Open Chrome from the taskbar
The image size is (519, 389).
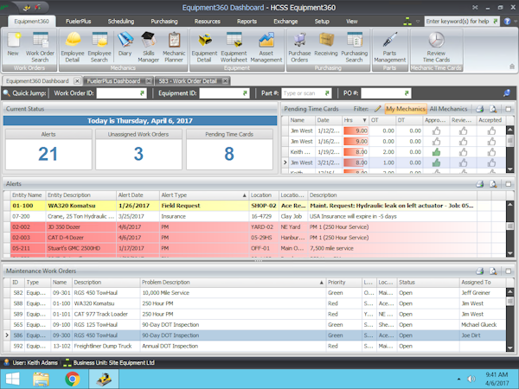[x=73, y=379]
